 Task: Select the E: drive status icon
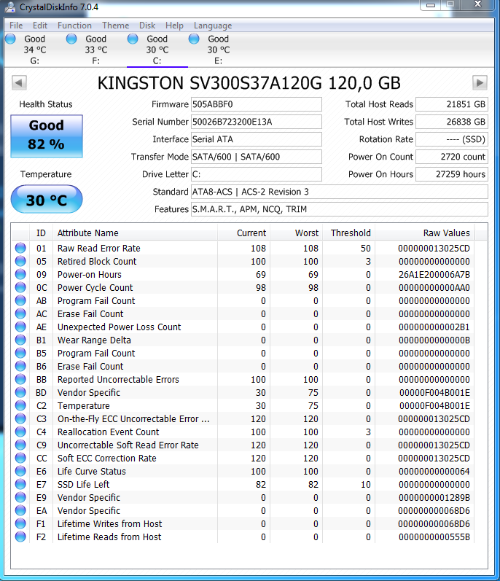click(195, 39)
